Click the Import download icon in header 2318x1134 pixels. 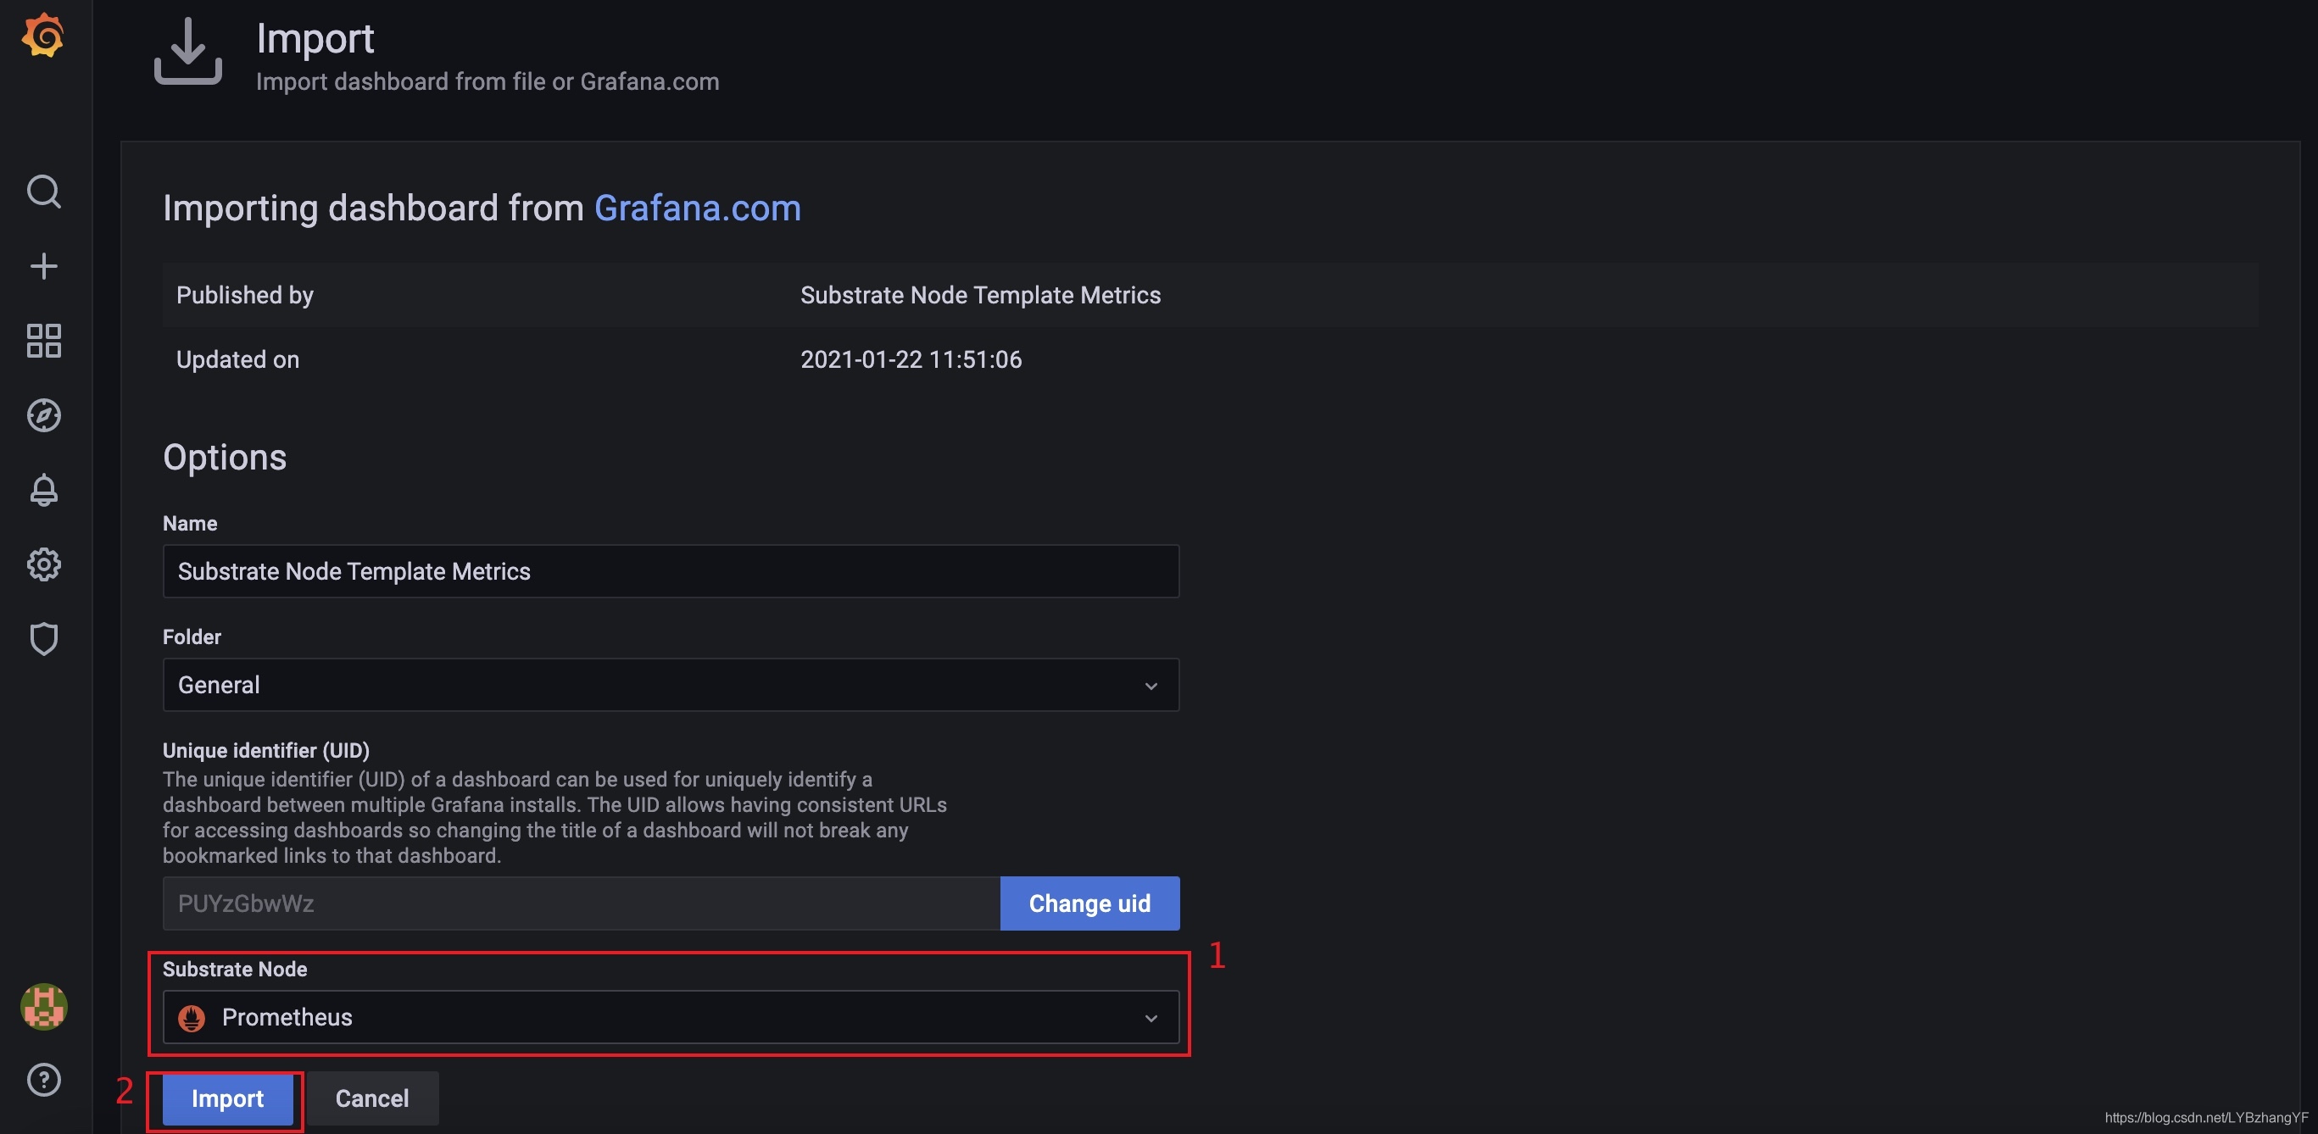pos(187,53)
